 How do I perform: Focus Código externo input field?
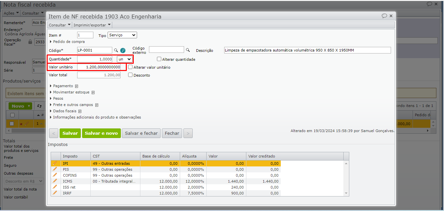click(167, 50)
